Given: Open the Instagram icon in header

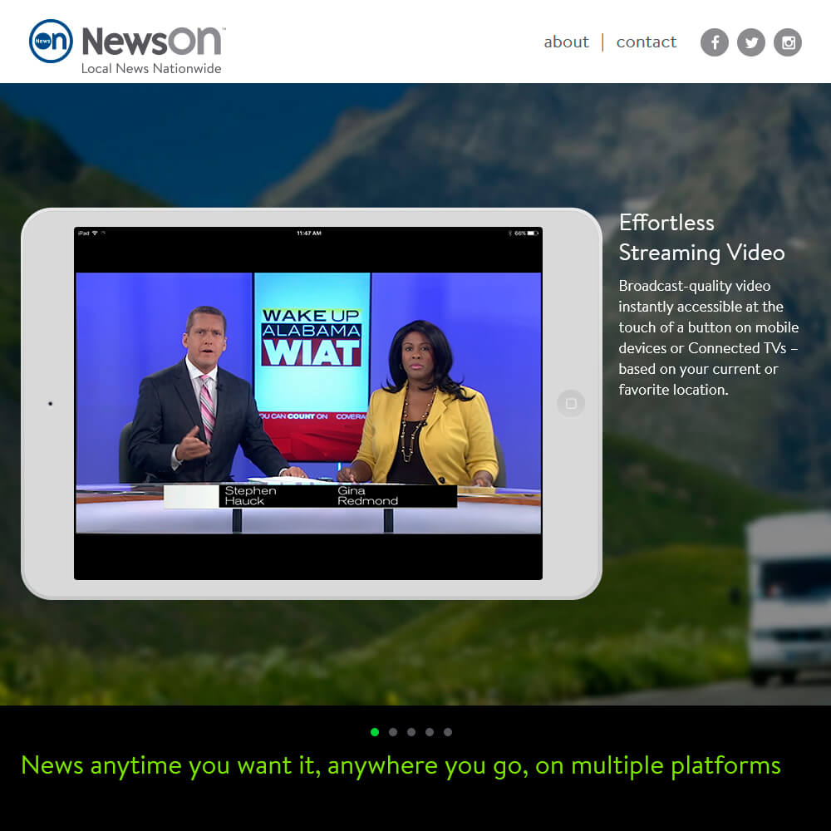Looking at the screenshot, I should tap(788, 42).
